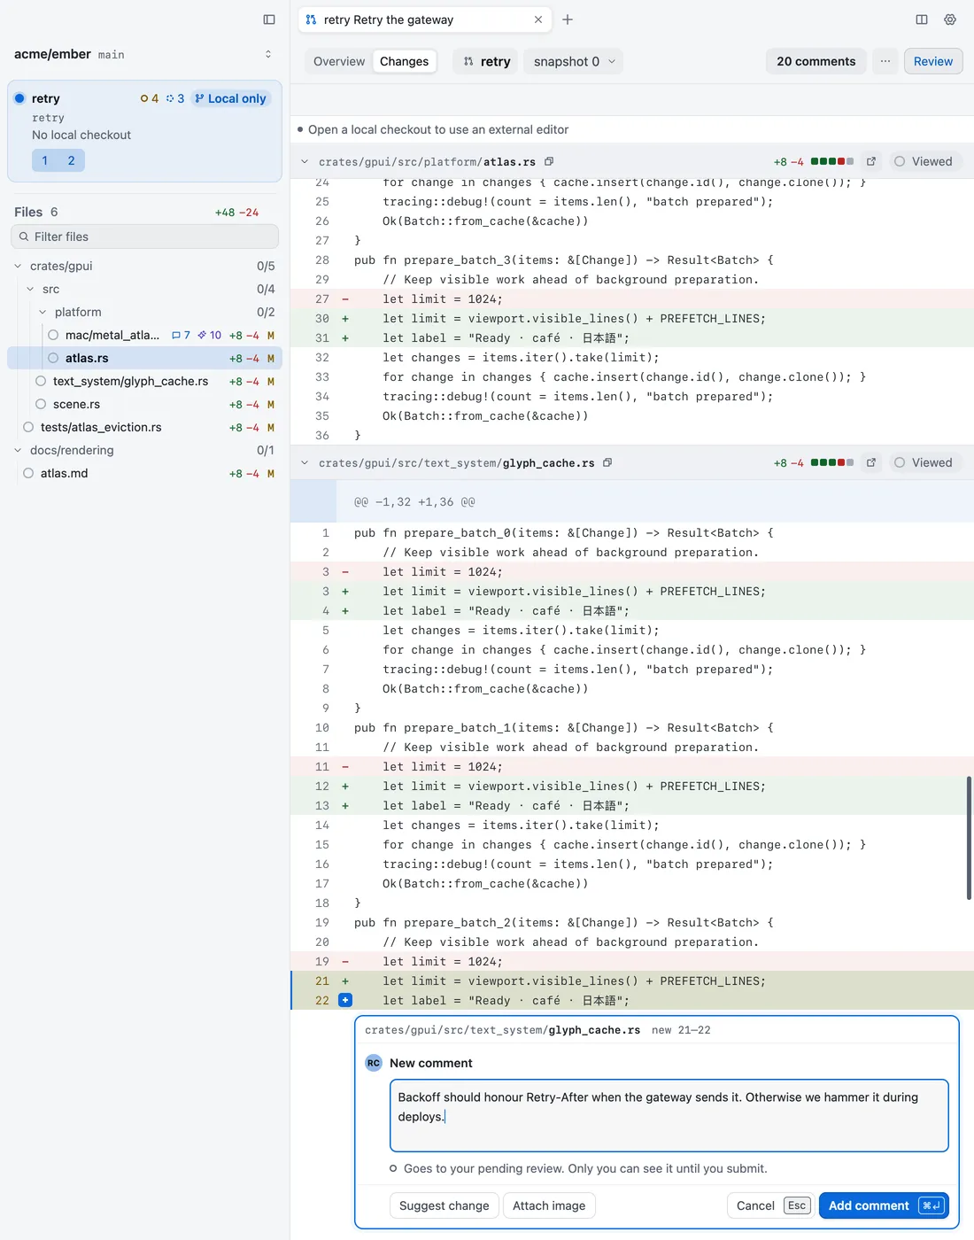Screen dimensions: 974x1240
Task: Collapse the glyph_cache.rs diff section
Action: 305,462
